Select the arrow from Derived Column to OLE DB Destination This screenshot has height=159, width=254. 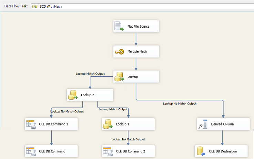point(222,138)
